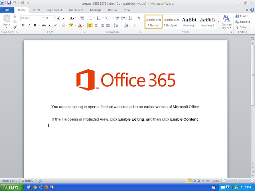Open Word Help question mark icon
The height and width of the screenshot is (191, 255).
252,10
